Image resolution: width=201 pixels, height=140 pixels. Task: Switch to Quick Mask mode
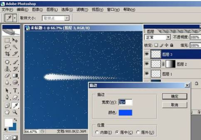(x=15, y=138)
